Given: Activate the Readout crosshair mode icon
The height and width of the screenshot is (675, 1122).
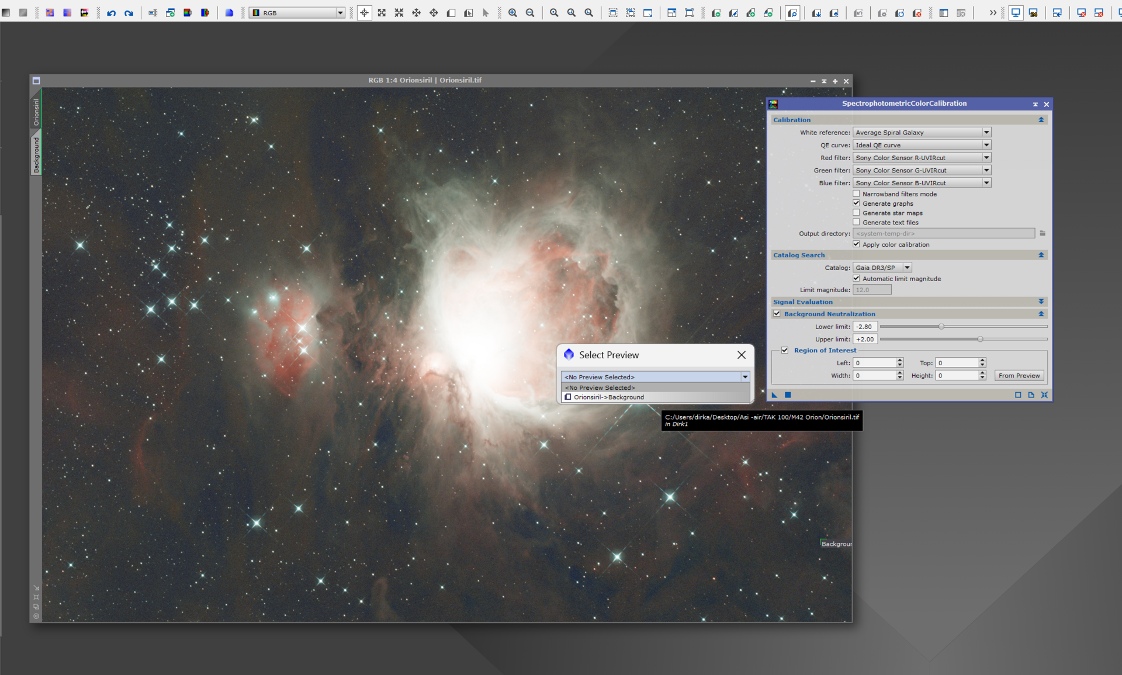Looking at the screenshot, I should (x=364, y=13).
